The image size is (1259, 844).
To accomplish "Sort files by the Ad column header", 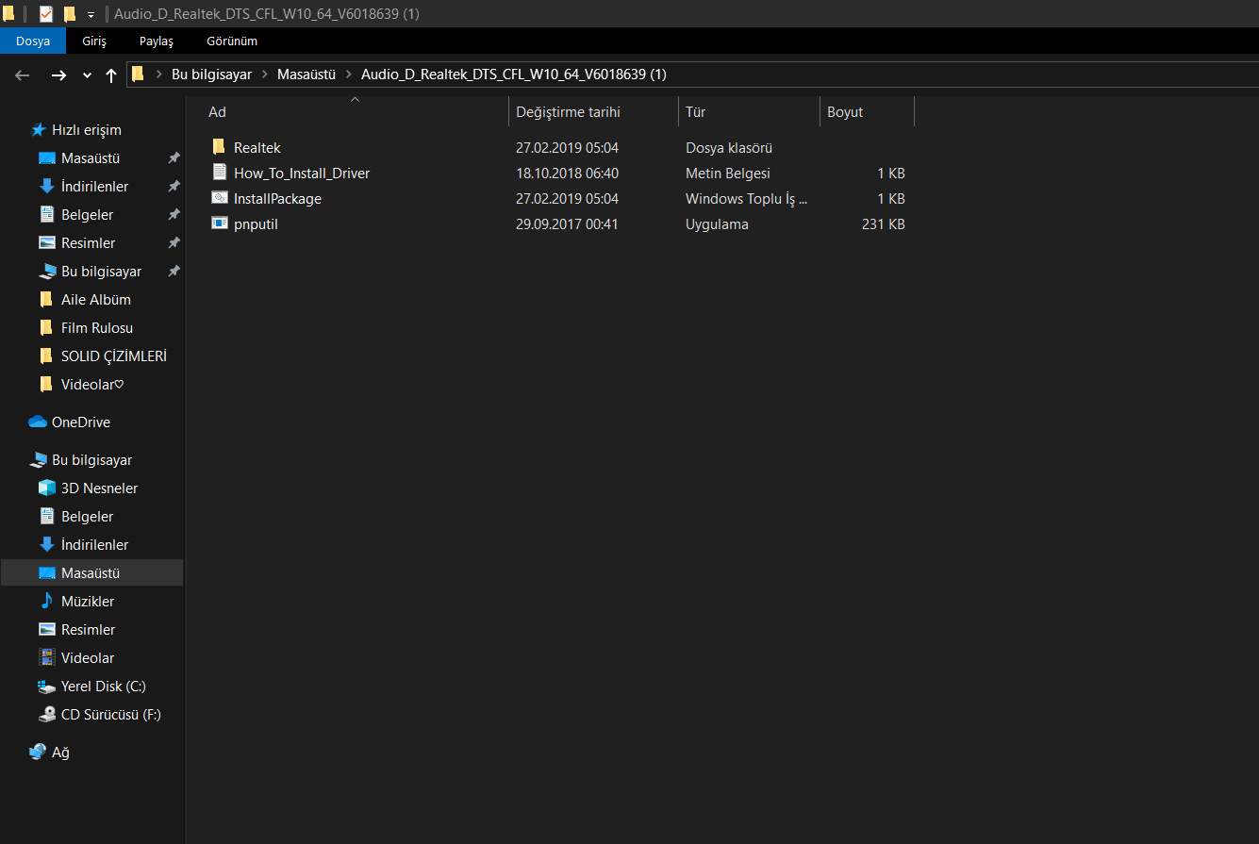I will click(217, 112).
